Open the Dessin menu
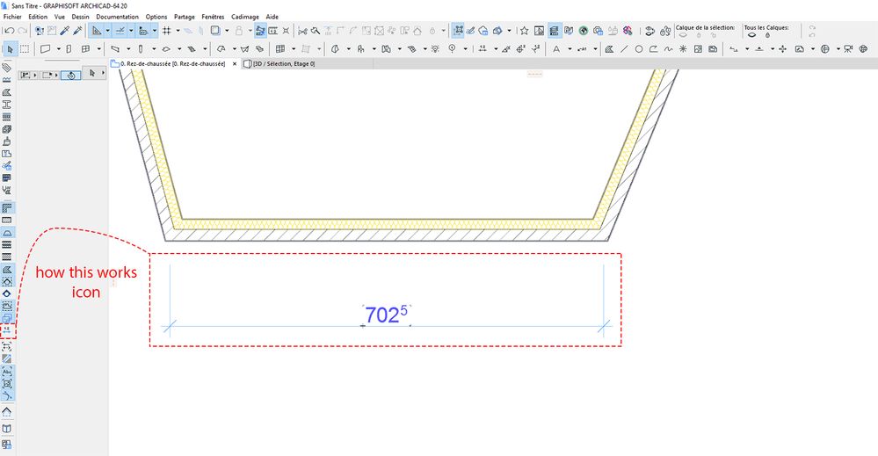Image resolution: width=878 pixels, height=456 pixels. 81,17
